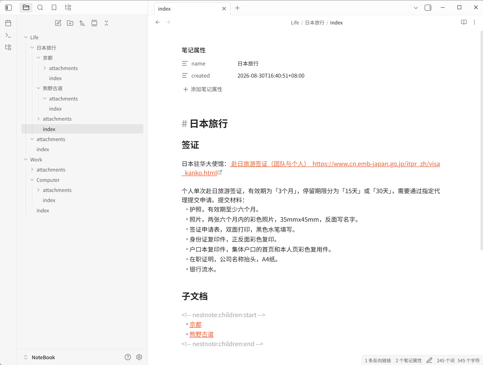Open the bookmarks panel
Image resolution: width=483 pixels, height=365 pixels.
(54, 8)
